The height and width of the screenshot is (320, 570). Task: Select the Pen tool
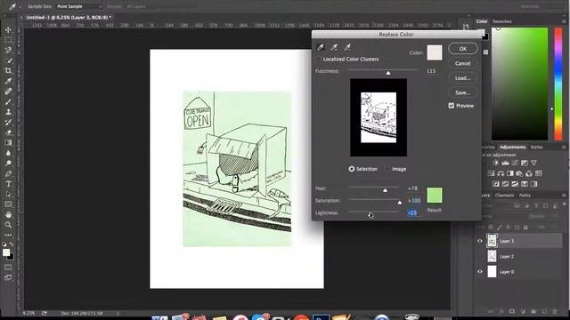coord(8,174)
